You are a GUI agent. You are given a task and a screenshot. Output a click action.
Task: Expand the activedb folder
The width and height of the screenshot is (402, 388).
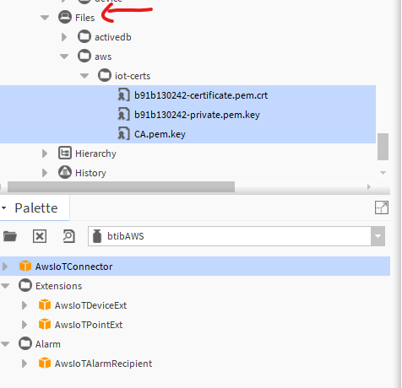tap(64, 37)
